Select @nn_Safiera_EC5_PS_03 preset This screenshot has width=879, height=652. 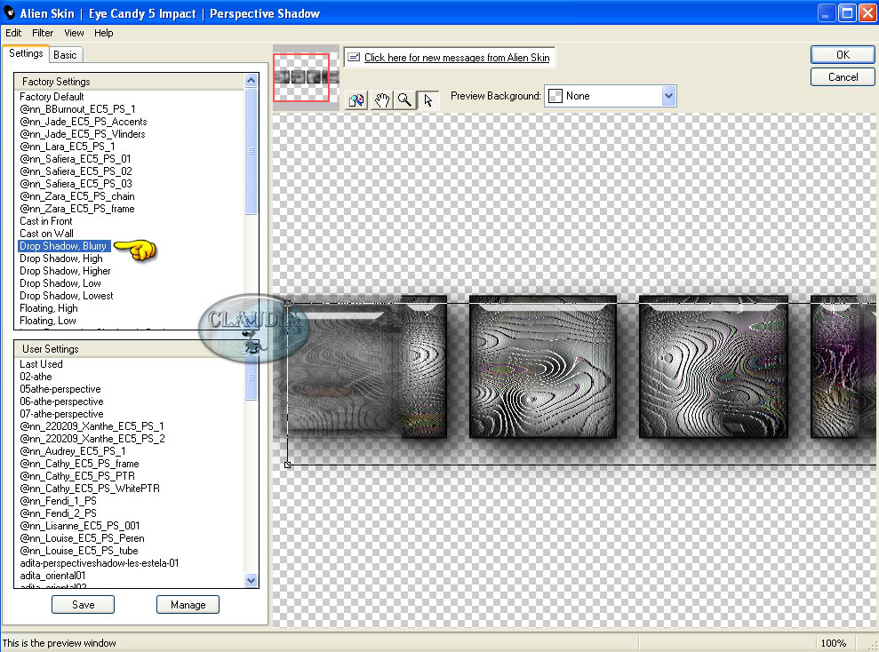coord(76,184)
